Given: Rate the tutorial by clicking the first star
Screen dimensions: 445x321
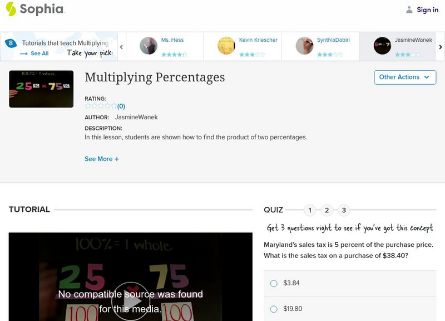Looking at the screenshot, I should pyautogui.click(x=87, y=105).
